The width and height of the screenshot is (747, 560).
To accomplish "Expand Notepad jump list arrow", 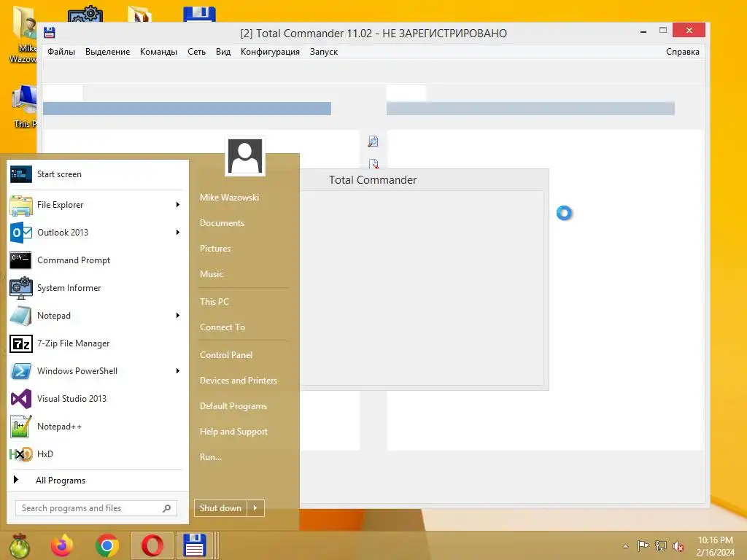I will pyautogui.click(x=178, y=315).
